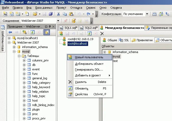
Task: Click the schema comparison arrows toolbar icon
Action: (161, 14)
